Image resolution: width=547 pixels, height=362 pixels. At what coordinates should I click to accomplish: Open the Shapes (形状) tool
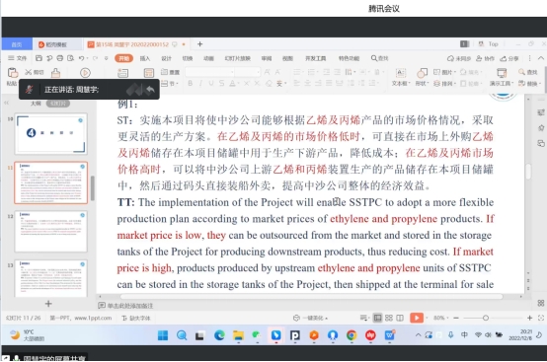click(x=422, y=76)
